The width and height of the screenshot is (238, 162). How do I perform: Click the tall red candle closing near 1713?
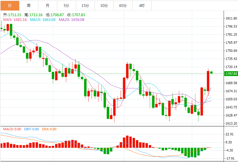208,81
